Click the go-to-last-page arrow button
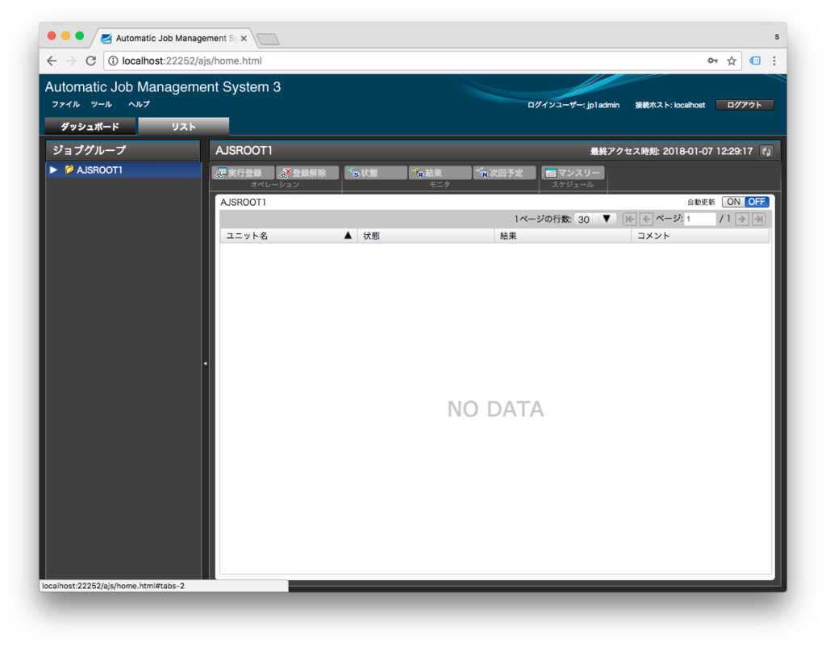The height and width of the screenshot is (648, 826). pyautogui.click(x=757, y=218)
